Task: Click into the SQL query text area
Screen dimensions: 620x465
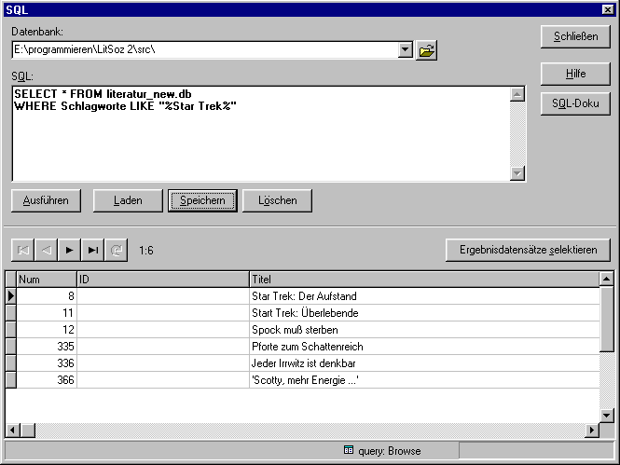Action: 261,133
